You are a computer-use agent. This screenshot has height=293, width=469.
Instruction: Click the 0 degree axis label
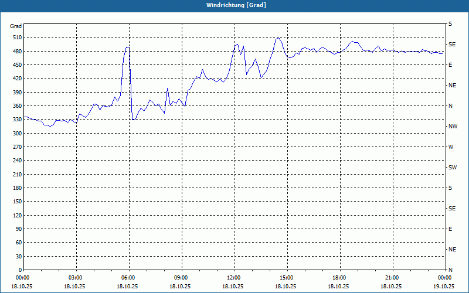point(21,270)
